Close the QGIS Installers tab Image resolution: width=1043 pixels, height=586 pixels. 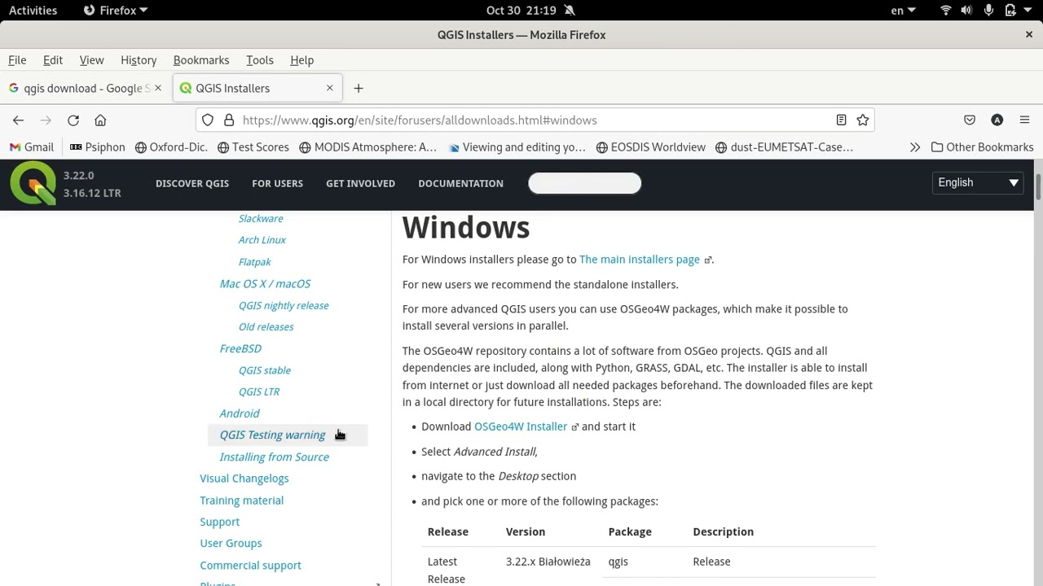(330, 88)
